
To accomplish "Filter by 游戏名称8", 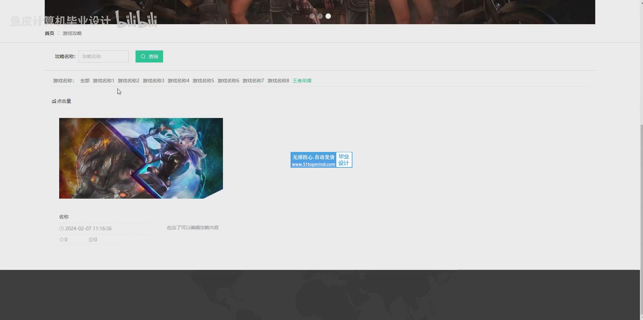I will coord(278,81).
